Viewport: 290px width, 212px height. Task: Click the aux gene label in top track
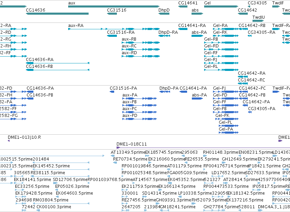72,3
